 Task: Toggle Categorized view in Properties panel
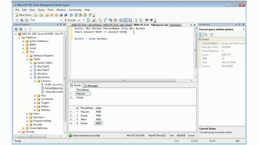coord(201,35)
